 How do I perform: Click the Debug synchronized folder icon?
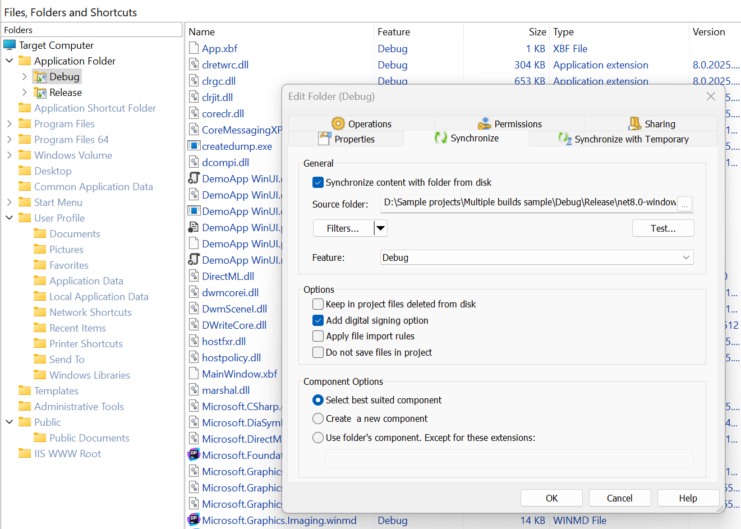(40, 77)
